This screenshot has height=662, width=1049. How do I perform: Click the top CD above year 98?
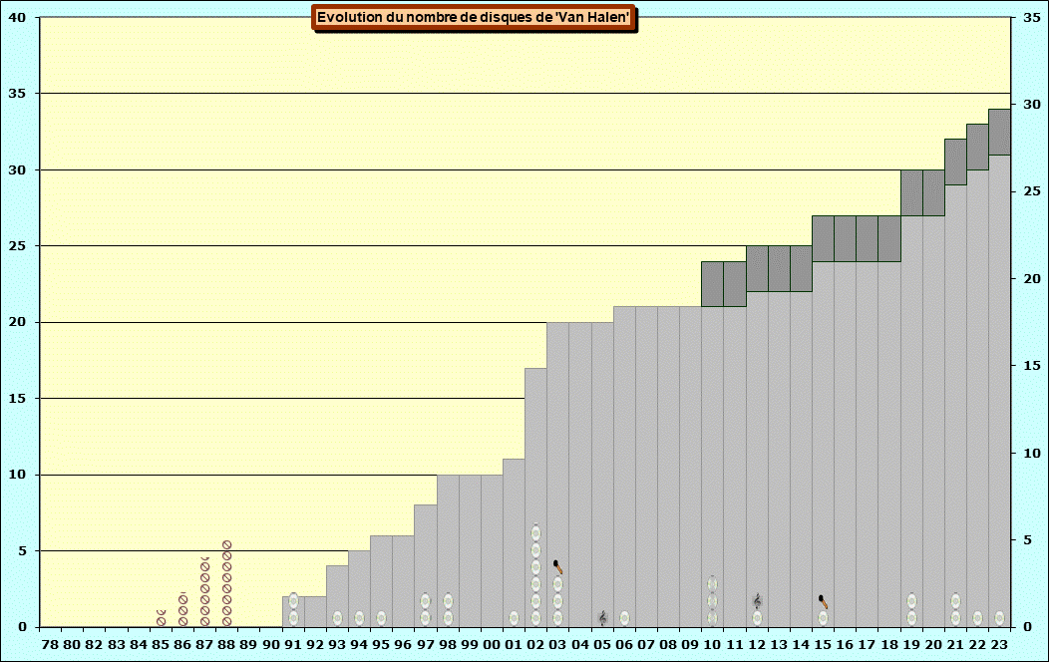tap(448, 600)
